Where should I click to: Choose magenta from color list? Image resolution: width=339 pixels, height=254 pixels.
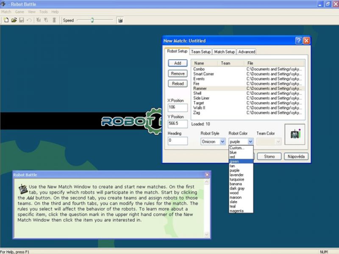(241, 211)
